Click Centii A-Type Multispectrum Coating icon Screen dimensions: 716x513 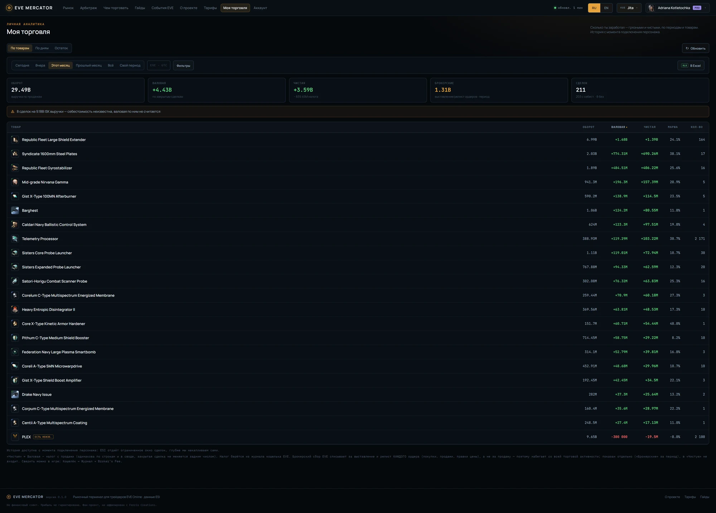point(15,423)
